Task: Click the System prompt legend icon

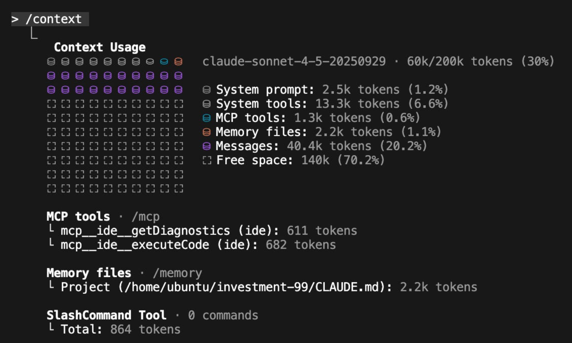Action: [207, 90]
